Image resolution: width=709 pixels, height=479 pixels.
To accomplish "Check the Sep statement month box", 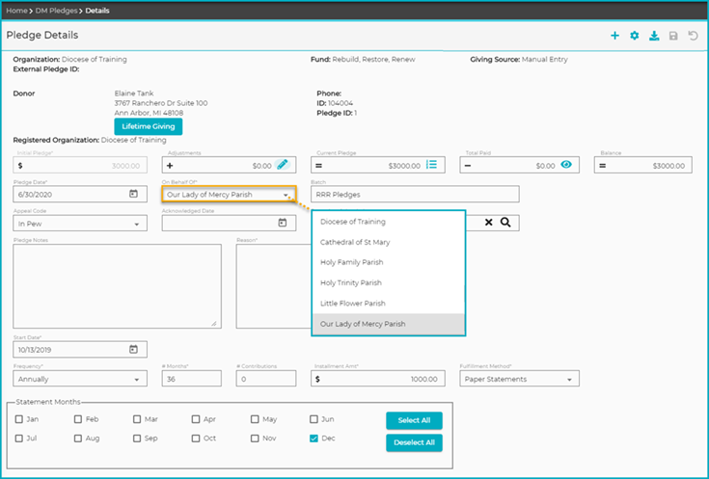I will coord(137,439).
